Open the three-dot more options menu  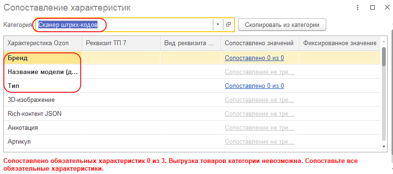click(x=358, y=8)
